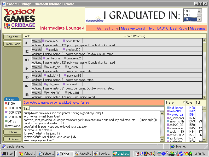The image size is (209, 157).
Task: Click the red checkmark task tray icon
Action: [x=159, y=154]
